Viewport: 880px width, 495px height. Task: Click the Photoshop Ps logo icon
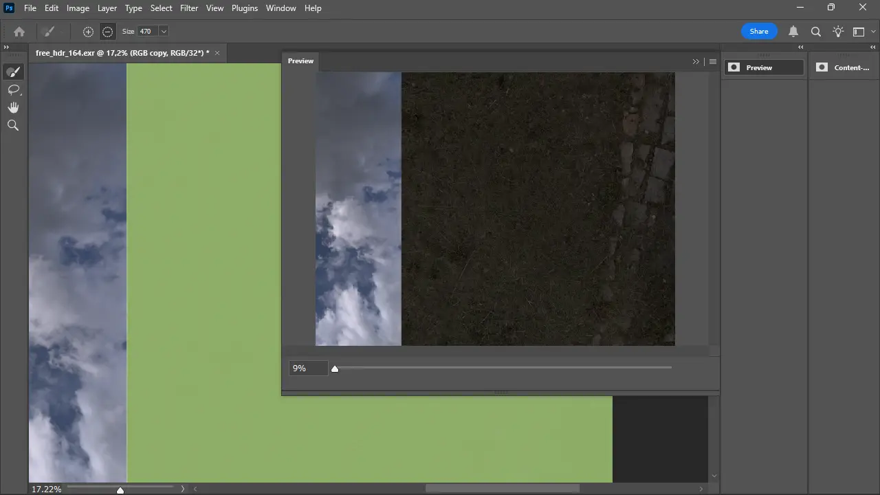pyautogui.click(x=10, y=8)
